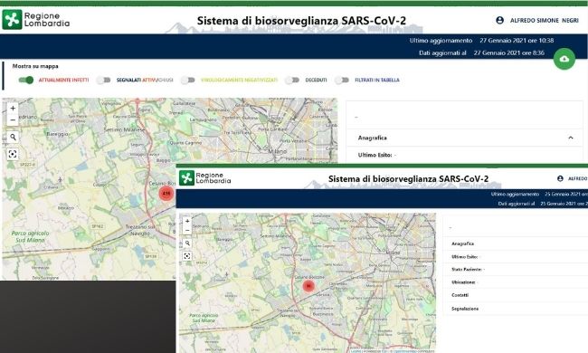Click ALFREDO SIMONE NEGRI user name
Image resolution: width=588 pixels, height=353 pixels.
pos(544,21)
